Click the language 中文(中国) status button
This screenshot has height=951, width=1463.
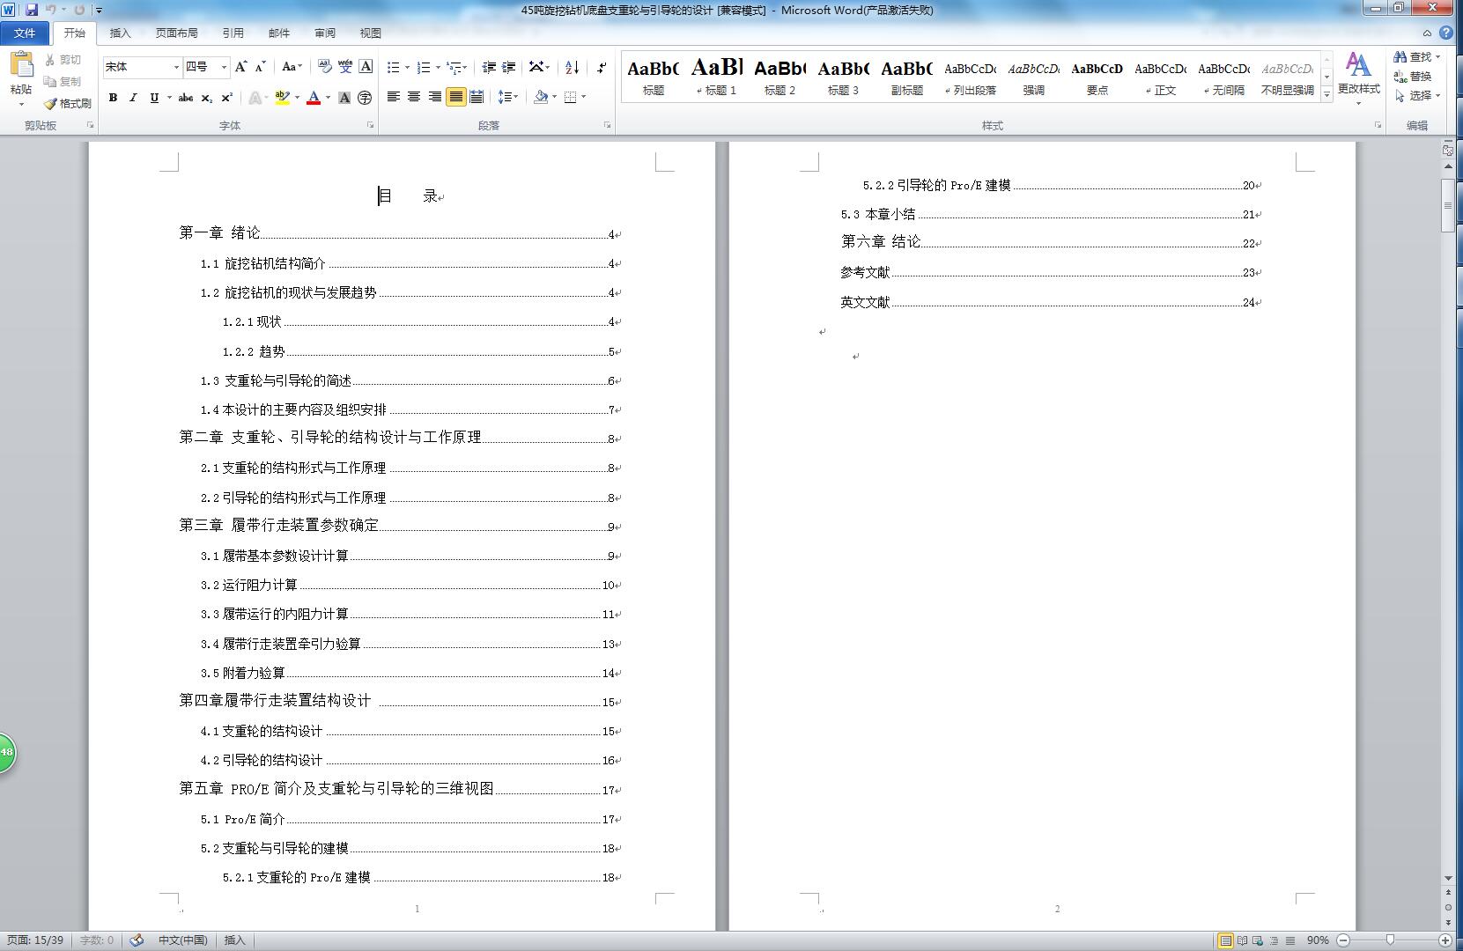(x=182, y=940)
